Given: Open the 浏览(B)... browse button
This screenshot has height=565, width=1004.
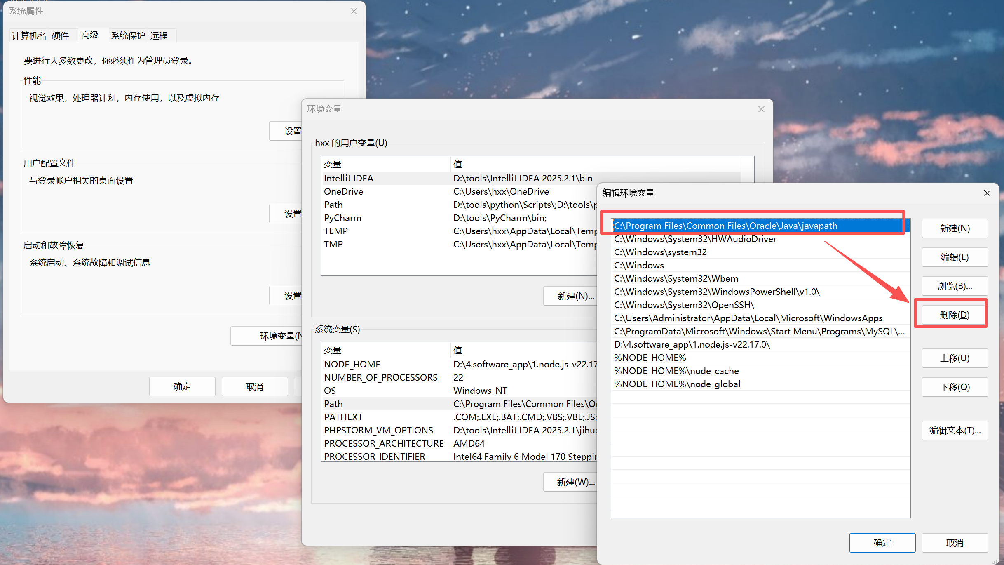Looking at the screenshot, I should click(954, 286).
